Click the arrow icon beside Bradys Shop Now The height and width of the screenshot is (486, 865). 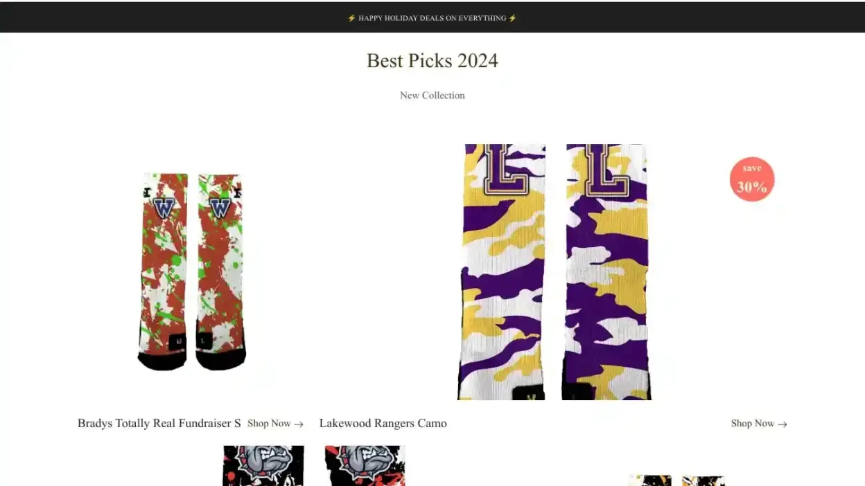point(299,424)
